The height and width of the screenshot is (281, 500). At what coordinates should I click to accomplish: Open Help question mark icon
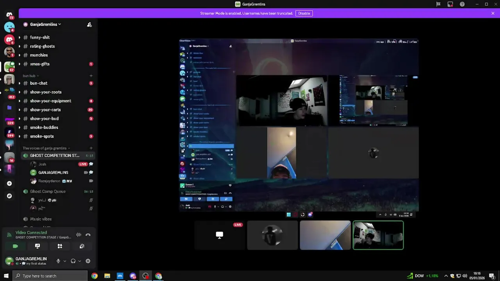click(x=462, y=4)
